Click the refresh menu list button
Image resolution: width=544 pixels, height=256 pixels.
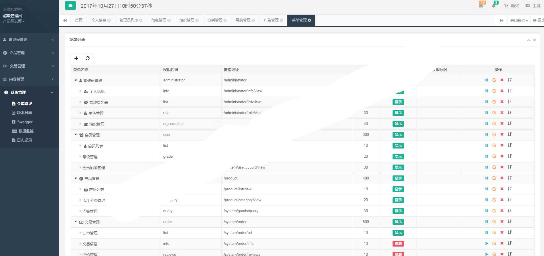(88, 58)
